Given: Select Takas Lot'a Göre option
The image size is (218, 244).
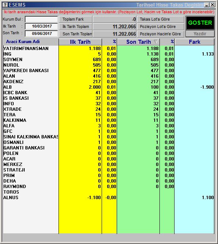Looking at the screenshot, I should 161,19.
